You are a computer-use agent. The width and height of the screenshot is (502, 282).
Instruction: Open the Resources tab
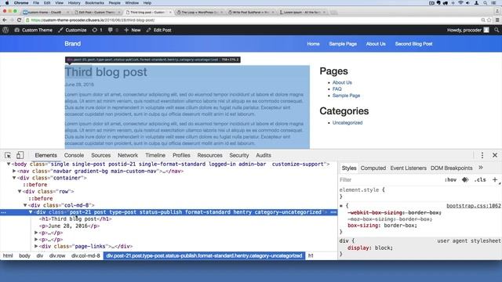pos(209,155)
